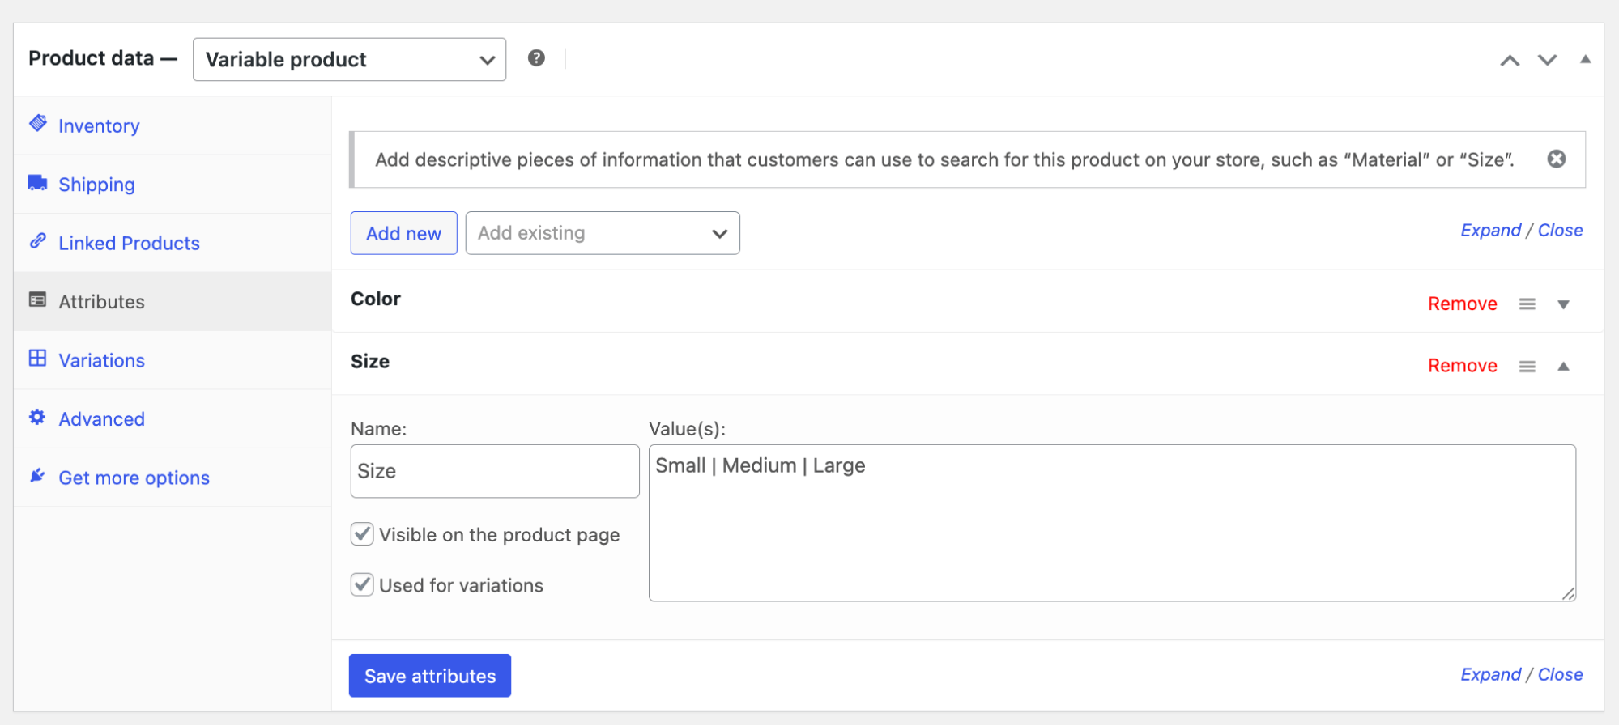Click the Size row drag handle icon
Viewport: 1619px width, 726px height.
(x=1527, y=367)
